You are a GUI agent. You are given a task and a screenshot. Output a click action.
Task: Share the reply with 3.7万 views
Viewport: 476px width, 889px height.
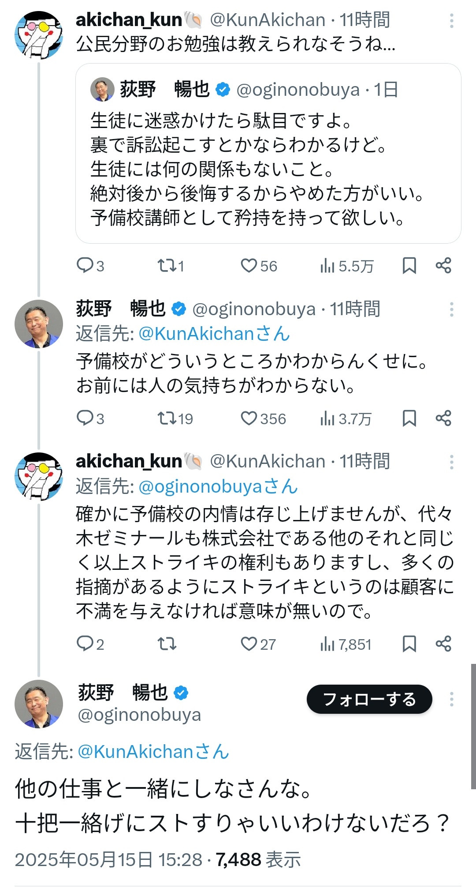[443, 418]
